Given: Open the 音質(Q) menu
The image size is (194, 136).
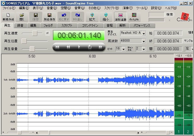Looking at the screenshot, I should point(80,8).
